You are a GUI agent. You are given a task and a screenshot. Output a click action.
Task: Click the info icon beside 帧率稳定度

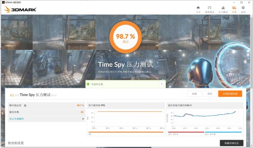25,105
